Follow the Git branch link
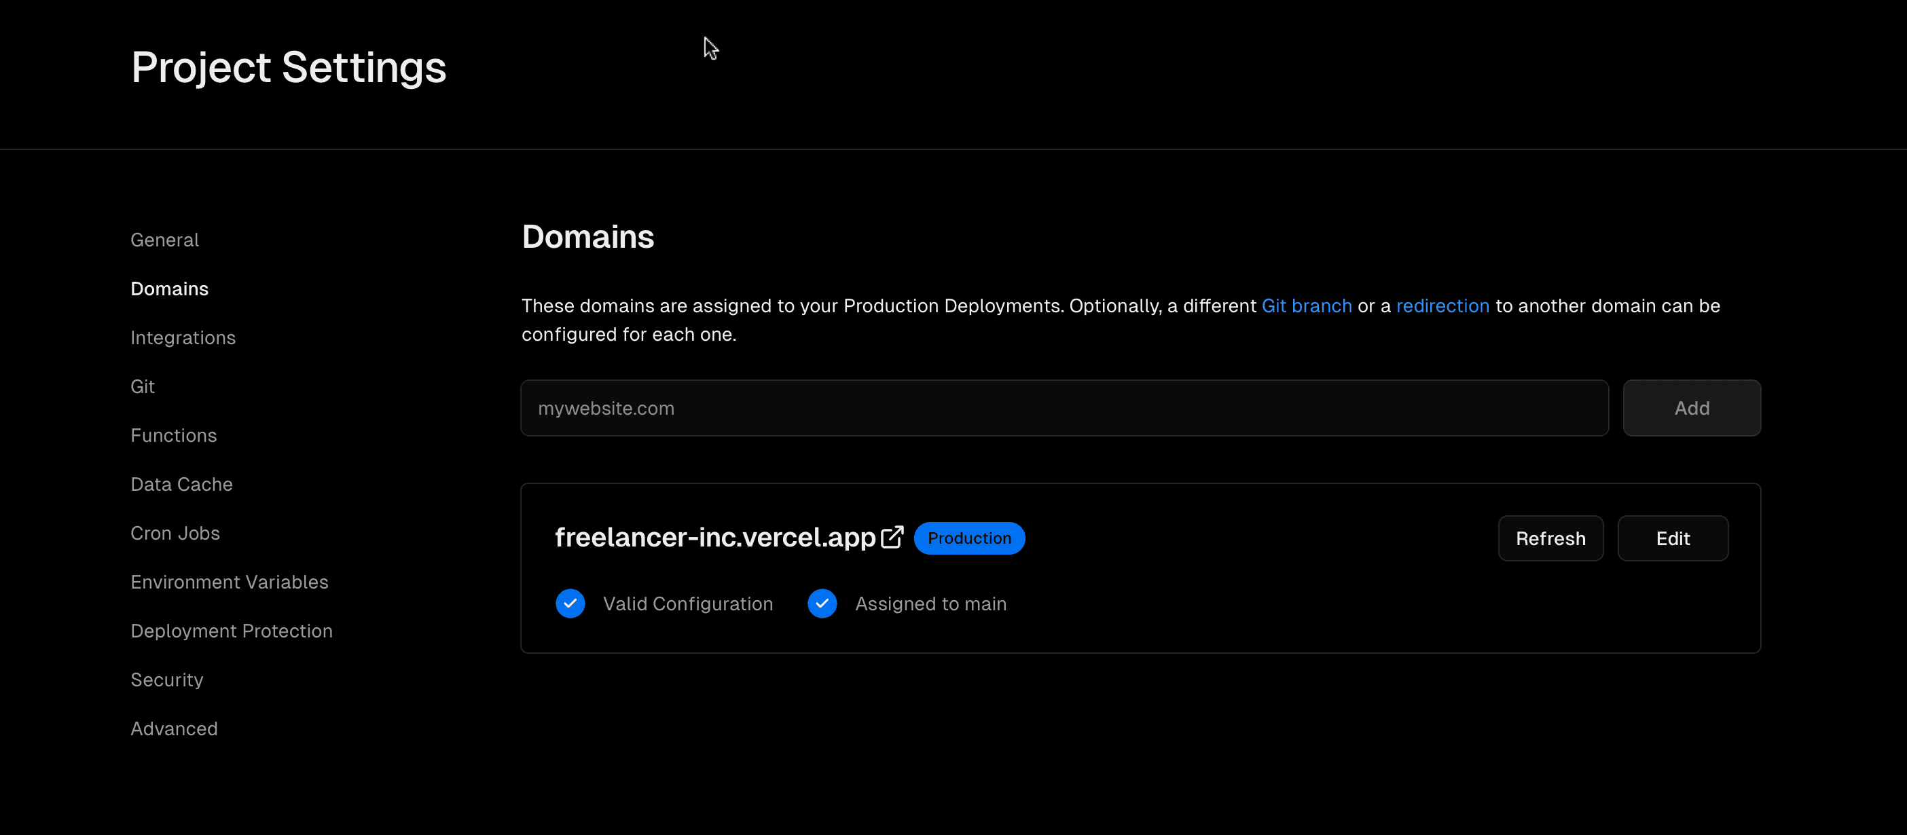The height and width of the screenshot is (835, 1907). pyautogui.click(x=1307, y=305)
